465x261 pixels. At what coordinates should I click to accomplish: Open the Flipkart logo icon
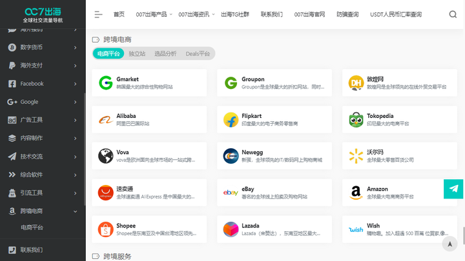[x=231, y=120]
